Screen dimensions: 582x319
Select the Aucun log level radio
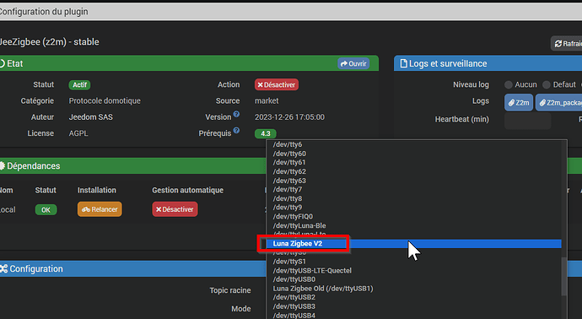tap(509, 84)
